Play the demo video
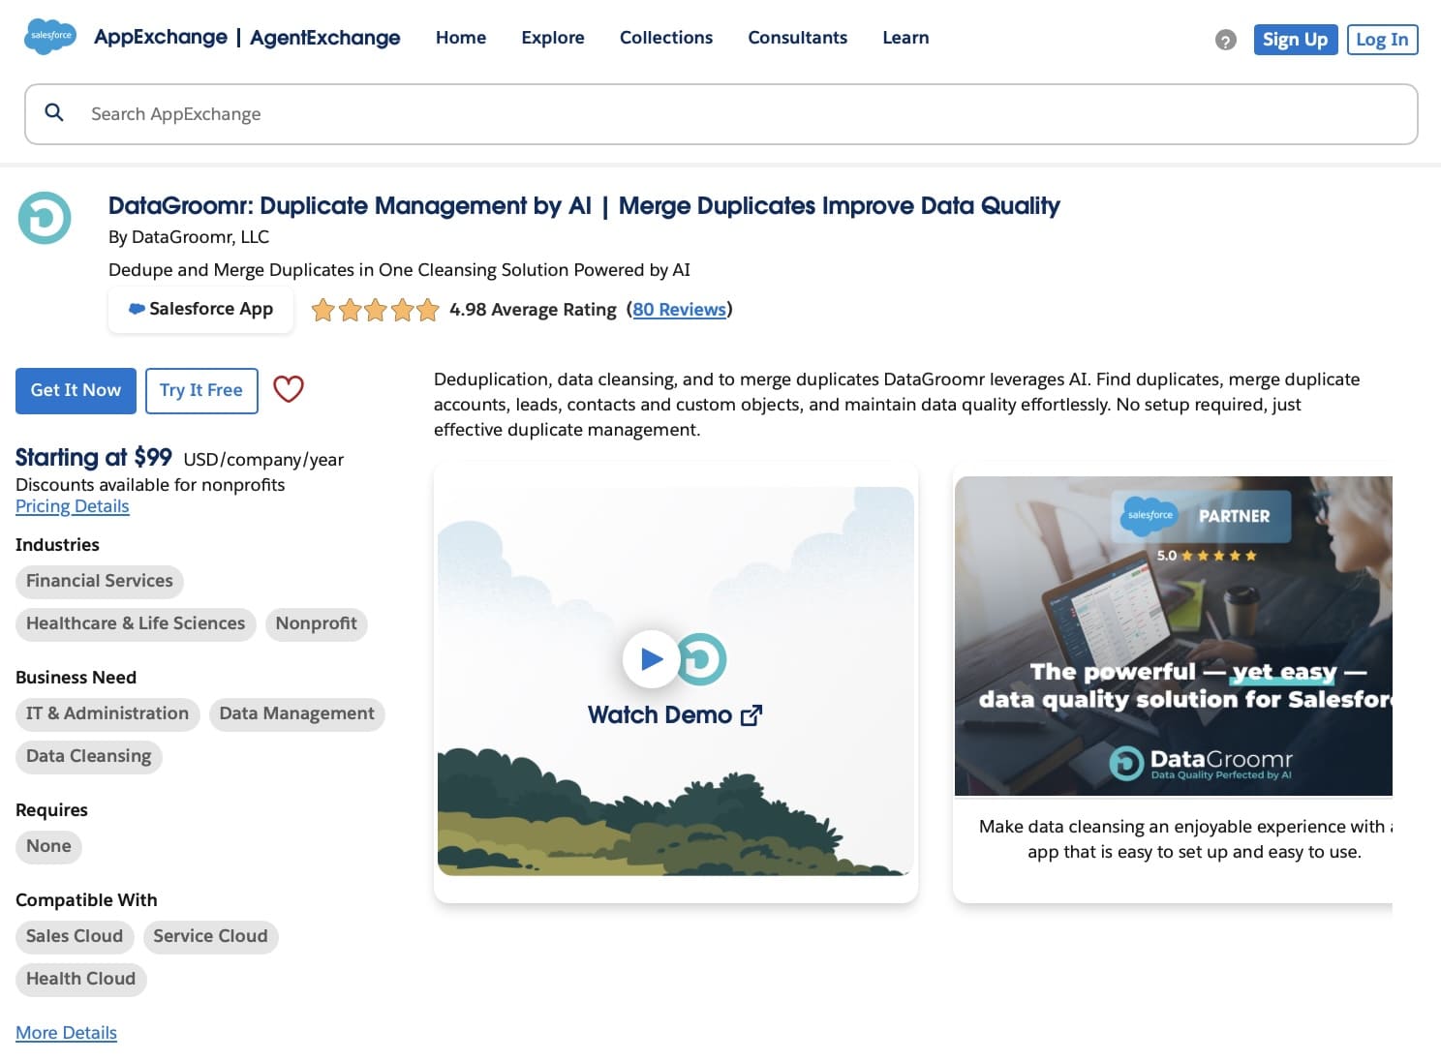This screenshot has height=1061, width=1441. pyautogui.click(x=651, y=658)
